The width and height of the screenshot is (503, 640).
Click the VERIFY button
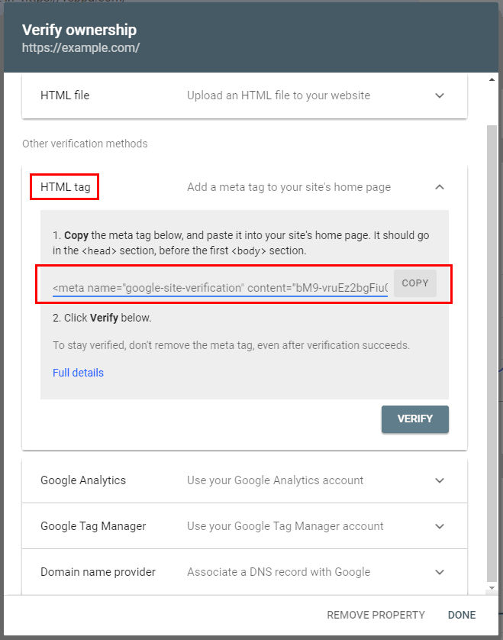point(415,419)
